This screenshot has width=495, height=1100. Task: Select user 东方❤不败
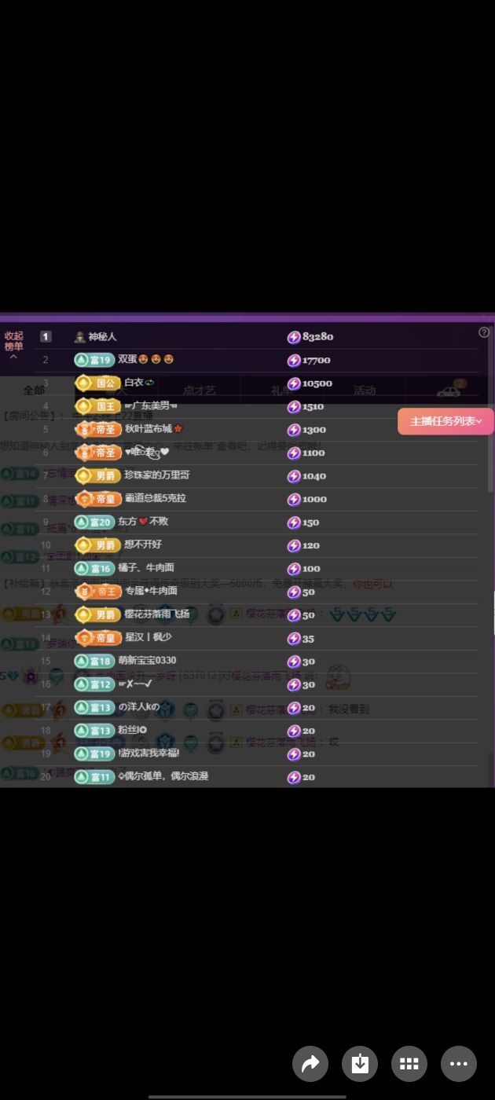click(x=143, y=522)
